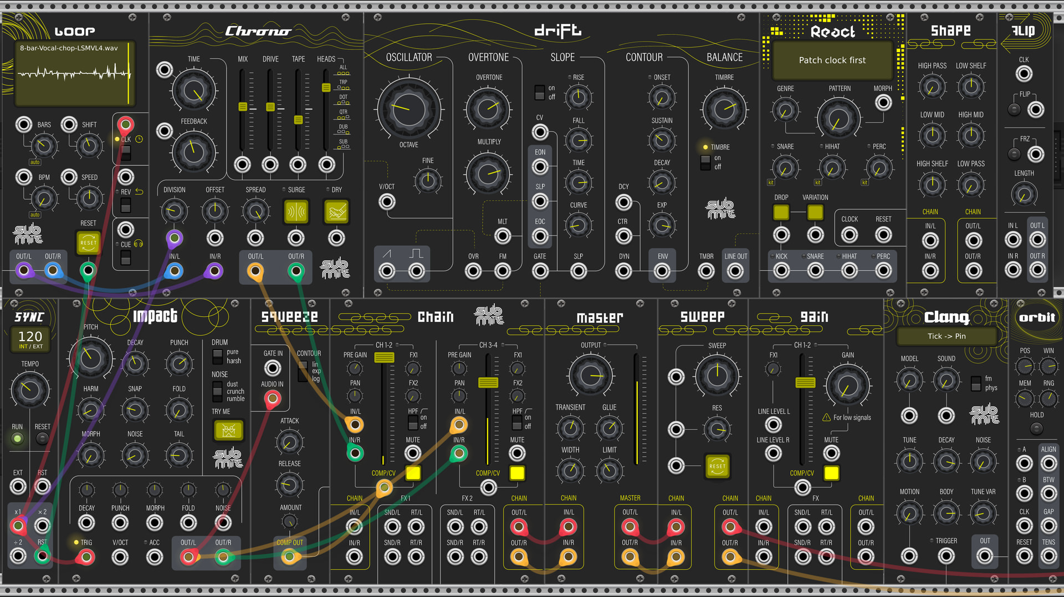Click the OUT jack on Clang
The image size is (1064, 597).
click(x=984, y=555)
